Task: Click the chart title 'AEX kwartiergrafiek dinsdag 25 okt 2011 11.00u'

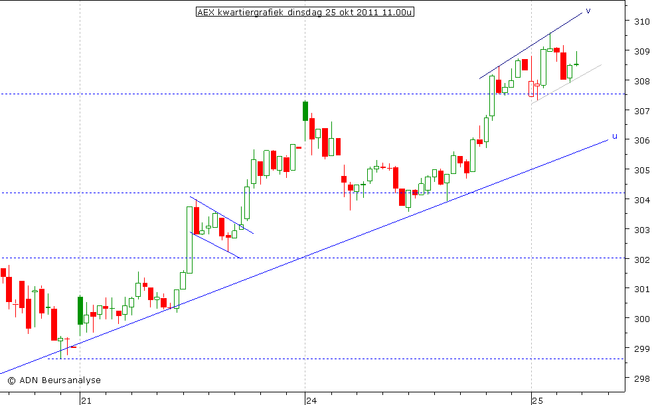Action: (305, 12)
